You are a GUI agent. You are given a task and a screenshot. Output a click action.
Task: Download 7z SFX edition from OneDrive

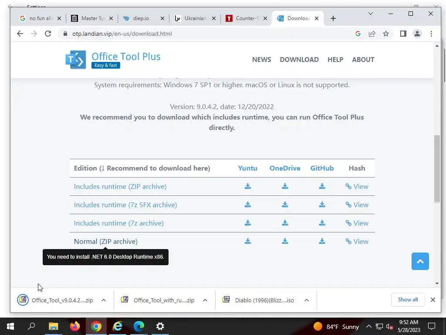coord(285,205)
